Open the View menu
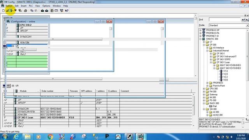 click(37, 6)
